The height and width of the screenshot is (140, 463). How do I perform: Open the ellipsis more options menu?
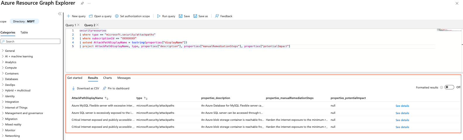(89, 3)
